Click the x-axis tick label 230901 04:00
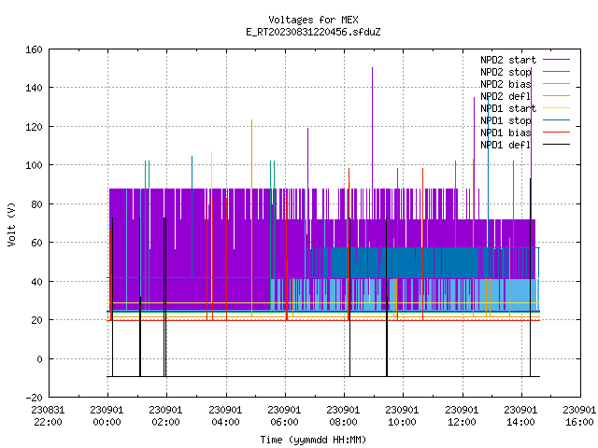598x448 pixels. 225,416
